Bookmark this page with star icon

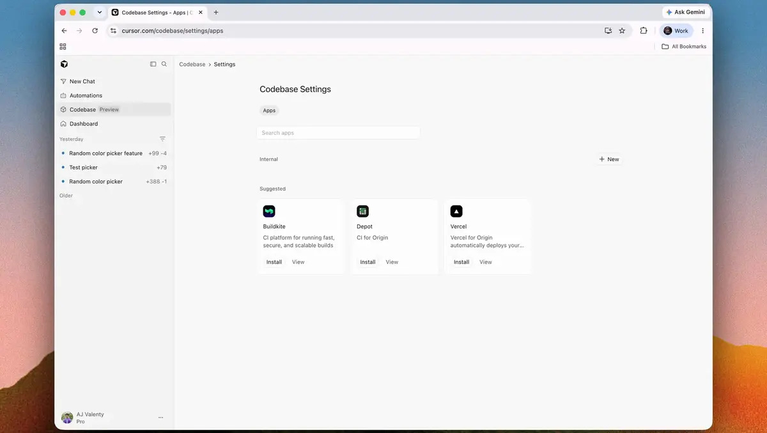click(x=622, y=31)
